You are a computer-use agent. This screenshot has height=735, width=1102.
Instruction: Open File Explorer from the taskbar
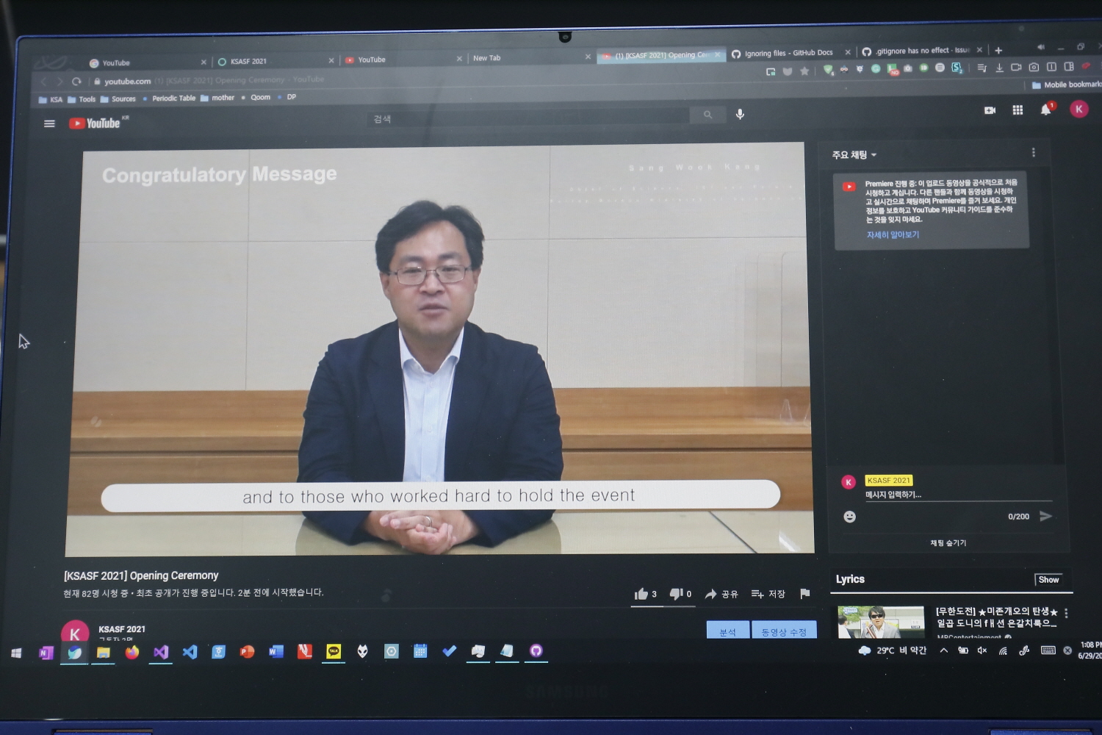[104, 652]
